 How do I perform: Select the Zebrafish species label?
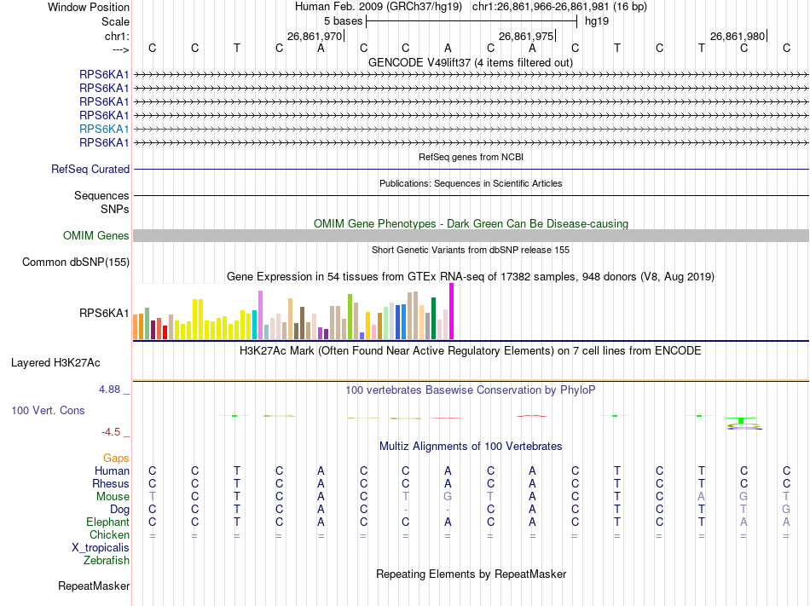pos(107,560)
